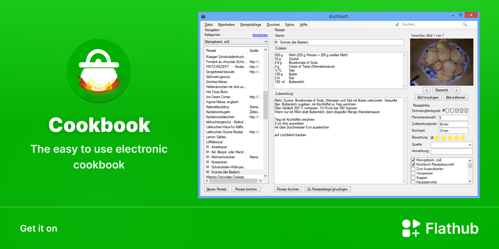The height and width of the screenshot is (249, 499).
Task: Click the recipe list vertical scrollbar thumb
Action: (265, 105)
